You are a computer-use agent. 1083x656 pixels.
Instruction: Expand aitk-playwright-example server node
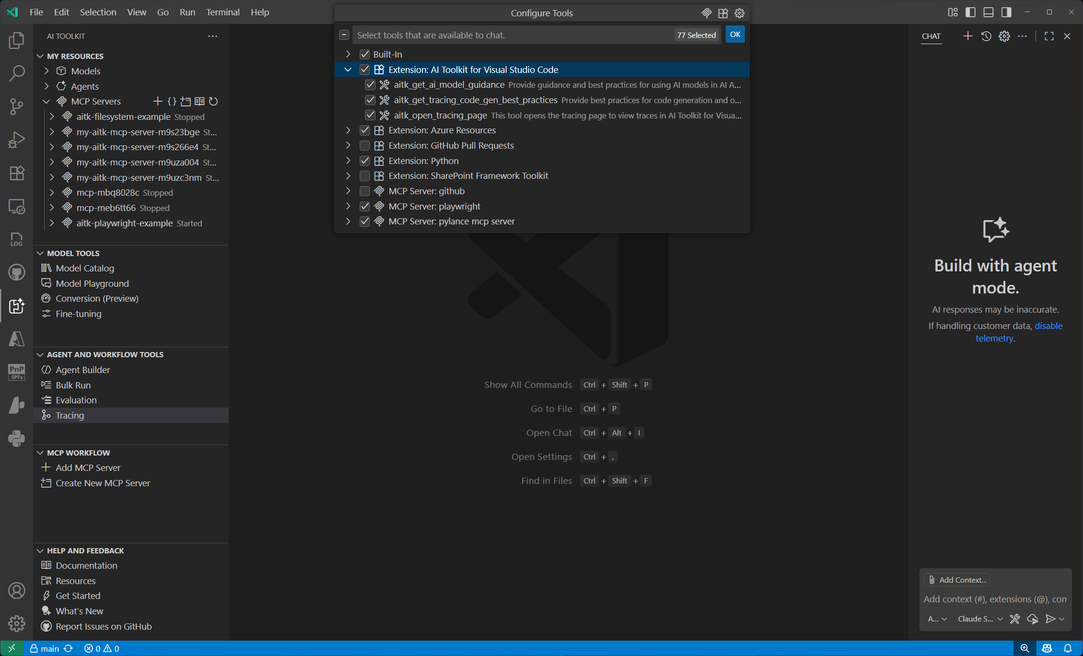[x=52, y=223]
